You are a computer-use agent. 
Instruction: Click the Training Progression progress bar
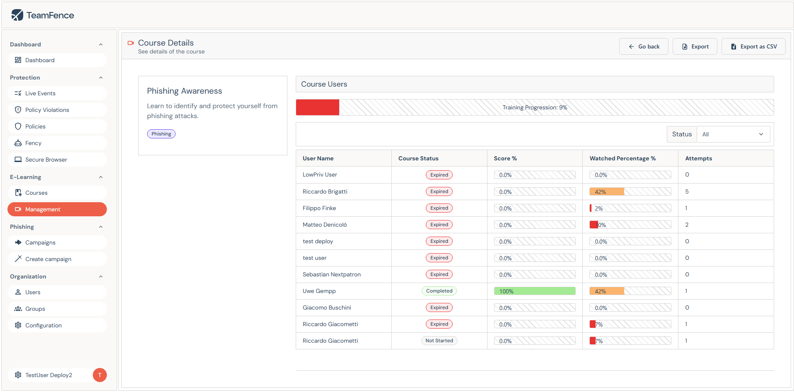tap(535, 107)
